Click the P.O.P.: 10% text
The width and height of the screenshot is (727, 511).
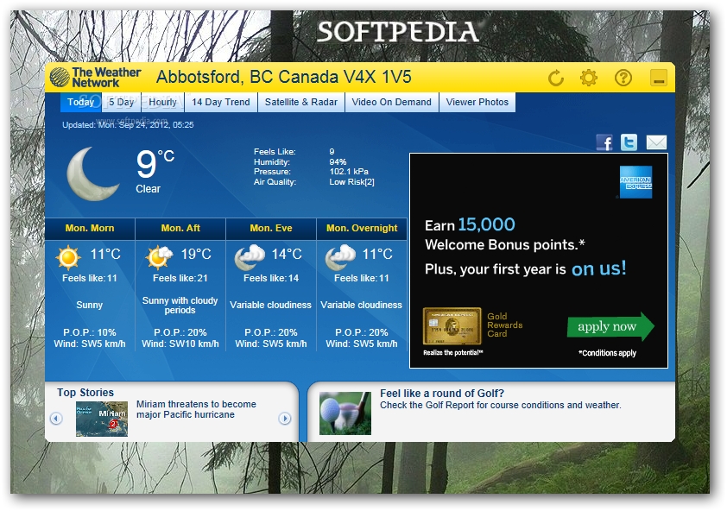[x=90, y=332]
